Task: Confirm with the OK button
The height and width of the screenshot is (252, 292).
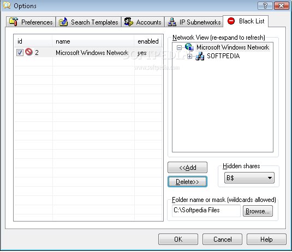Action: (x=178, y=239)
